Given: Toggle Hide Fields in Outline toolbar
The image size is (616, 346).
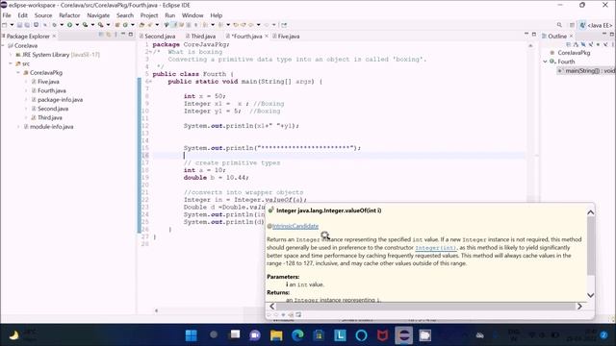Looking at the screenshot, I should point(583,44).
